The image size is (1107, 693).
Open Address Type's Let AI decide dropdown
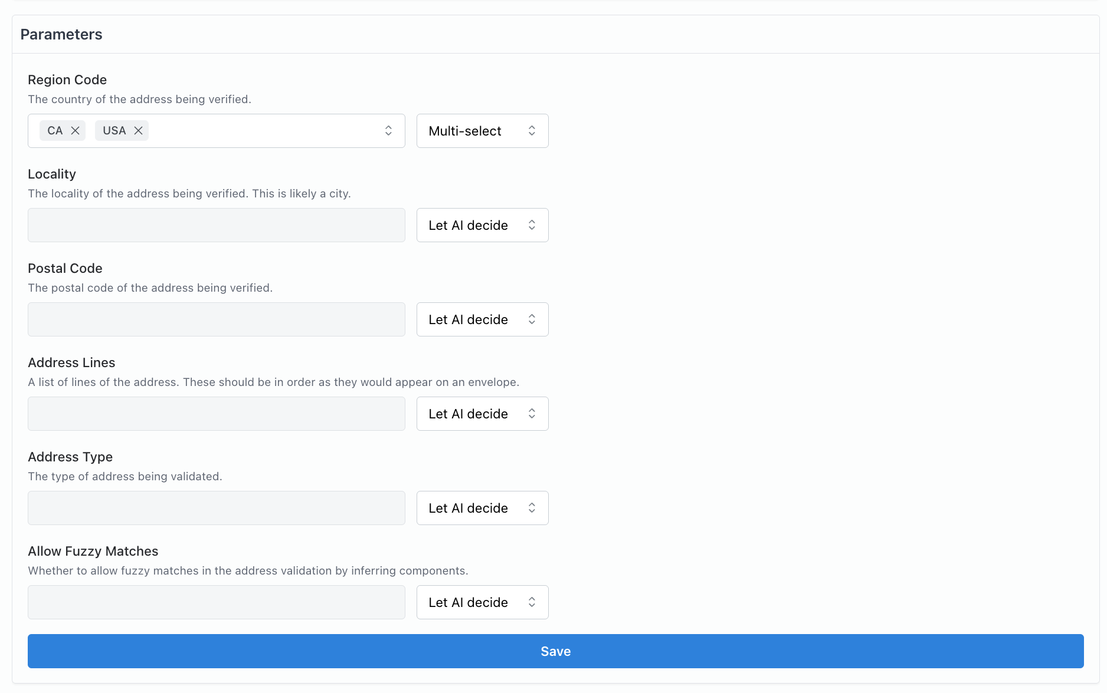tap(482, 508)
